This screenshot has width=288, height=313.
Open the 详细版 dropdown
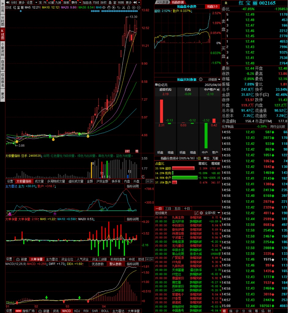click(x=214, y=79)
